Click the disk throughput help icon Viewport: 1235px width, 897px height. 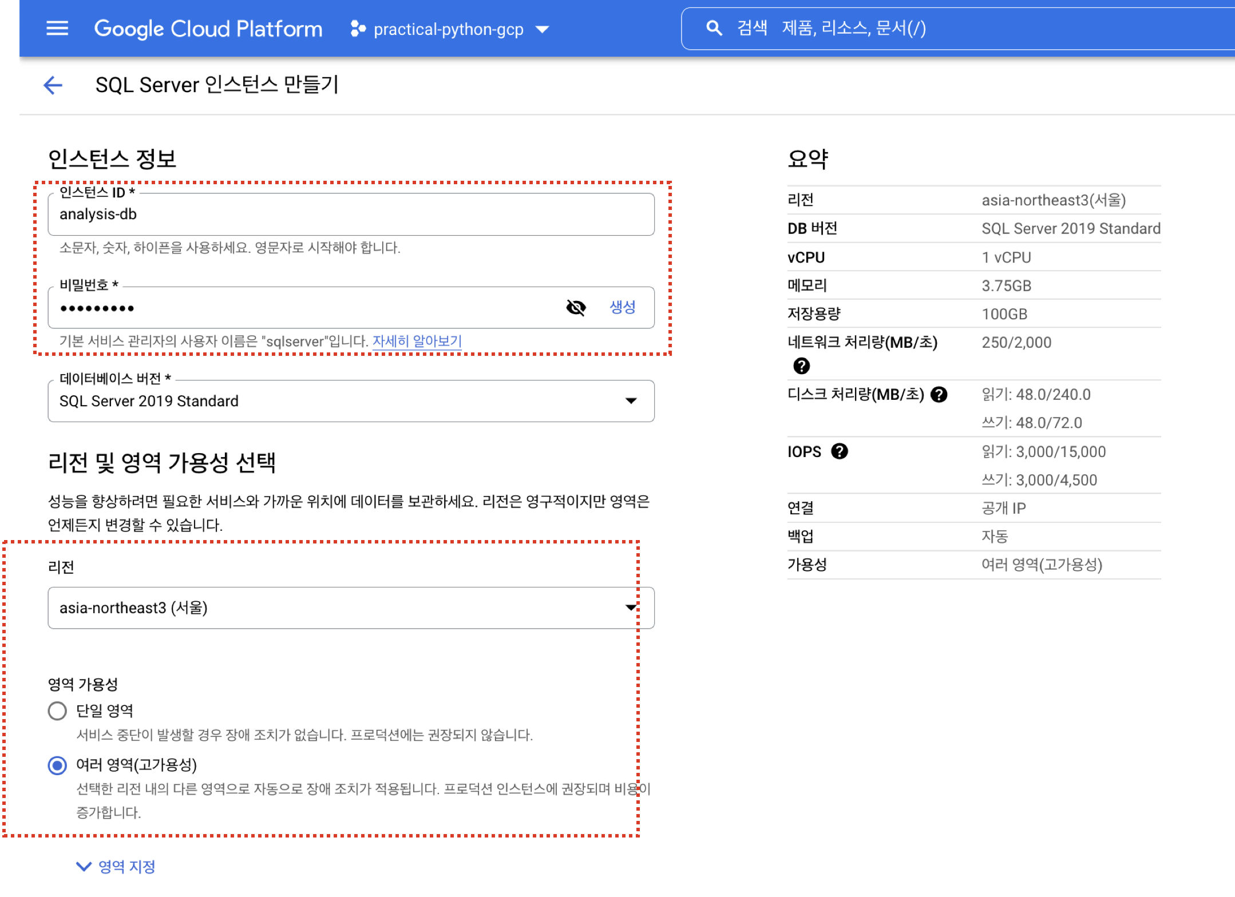[x=939, y=395]
